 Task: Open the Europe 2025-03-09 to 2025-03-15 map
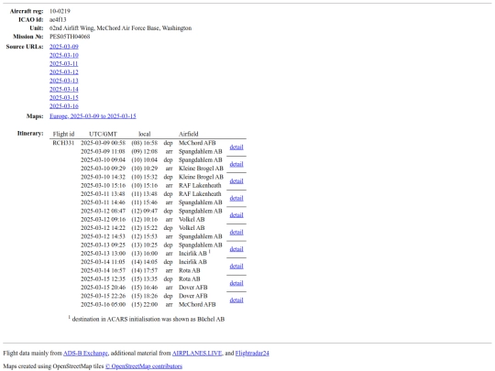tap(93, 116)
